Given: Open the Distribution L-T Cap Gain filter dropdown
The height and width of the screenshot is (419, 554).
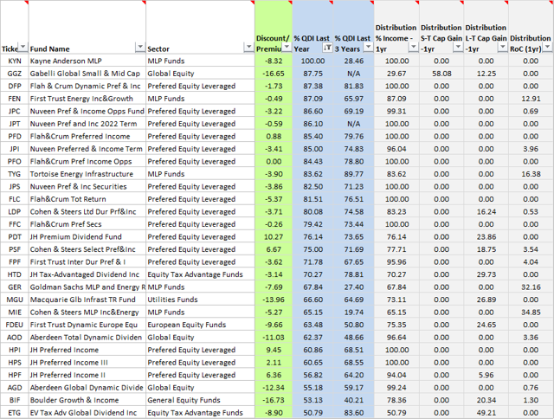Looking at the screenshot, I should 502,47.
